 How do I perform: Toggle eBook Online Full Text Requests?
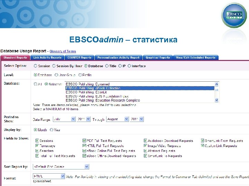click(84, 151)
